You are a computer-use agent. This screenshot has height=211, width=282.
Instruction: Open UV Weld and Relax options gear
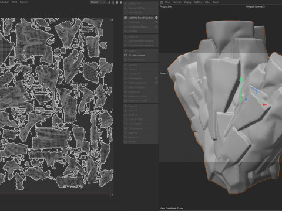tap(156, 26)
